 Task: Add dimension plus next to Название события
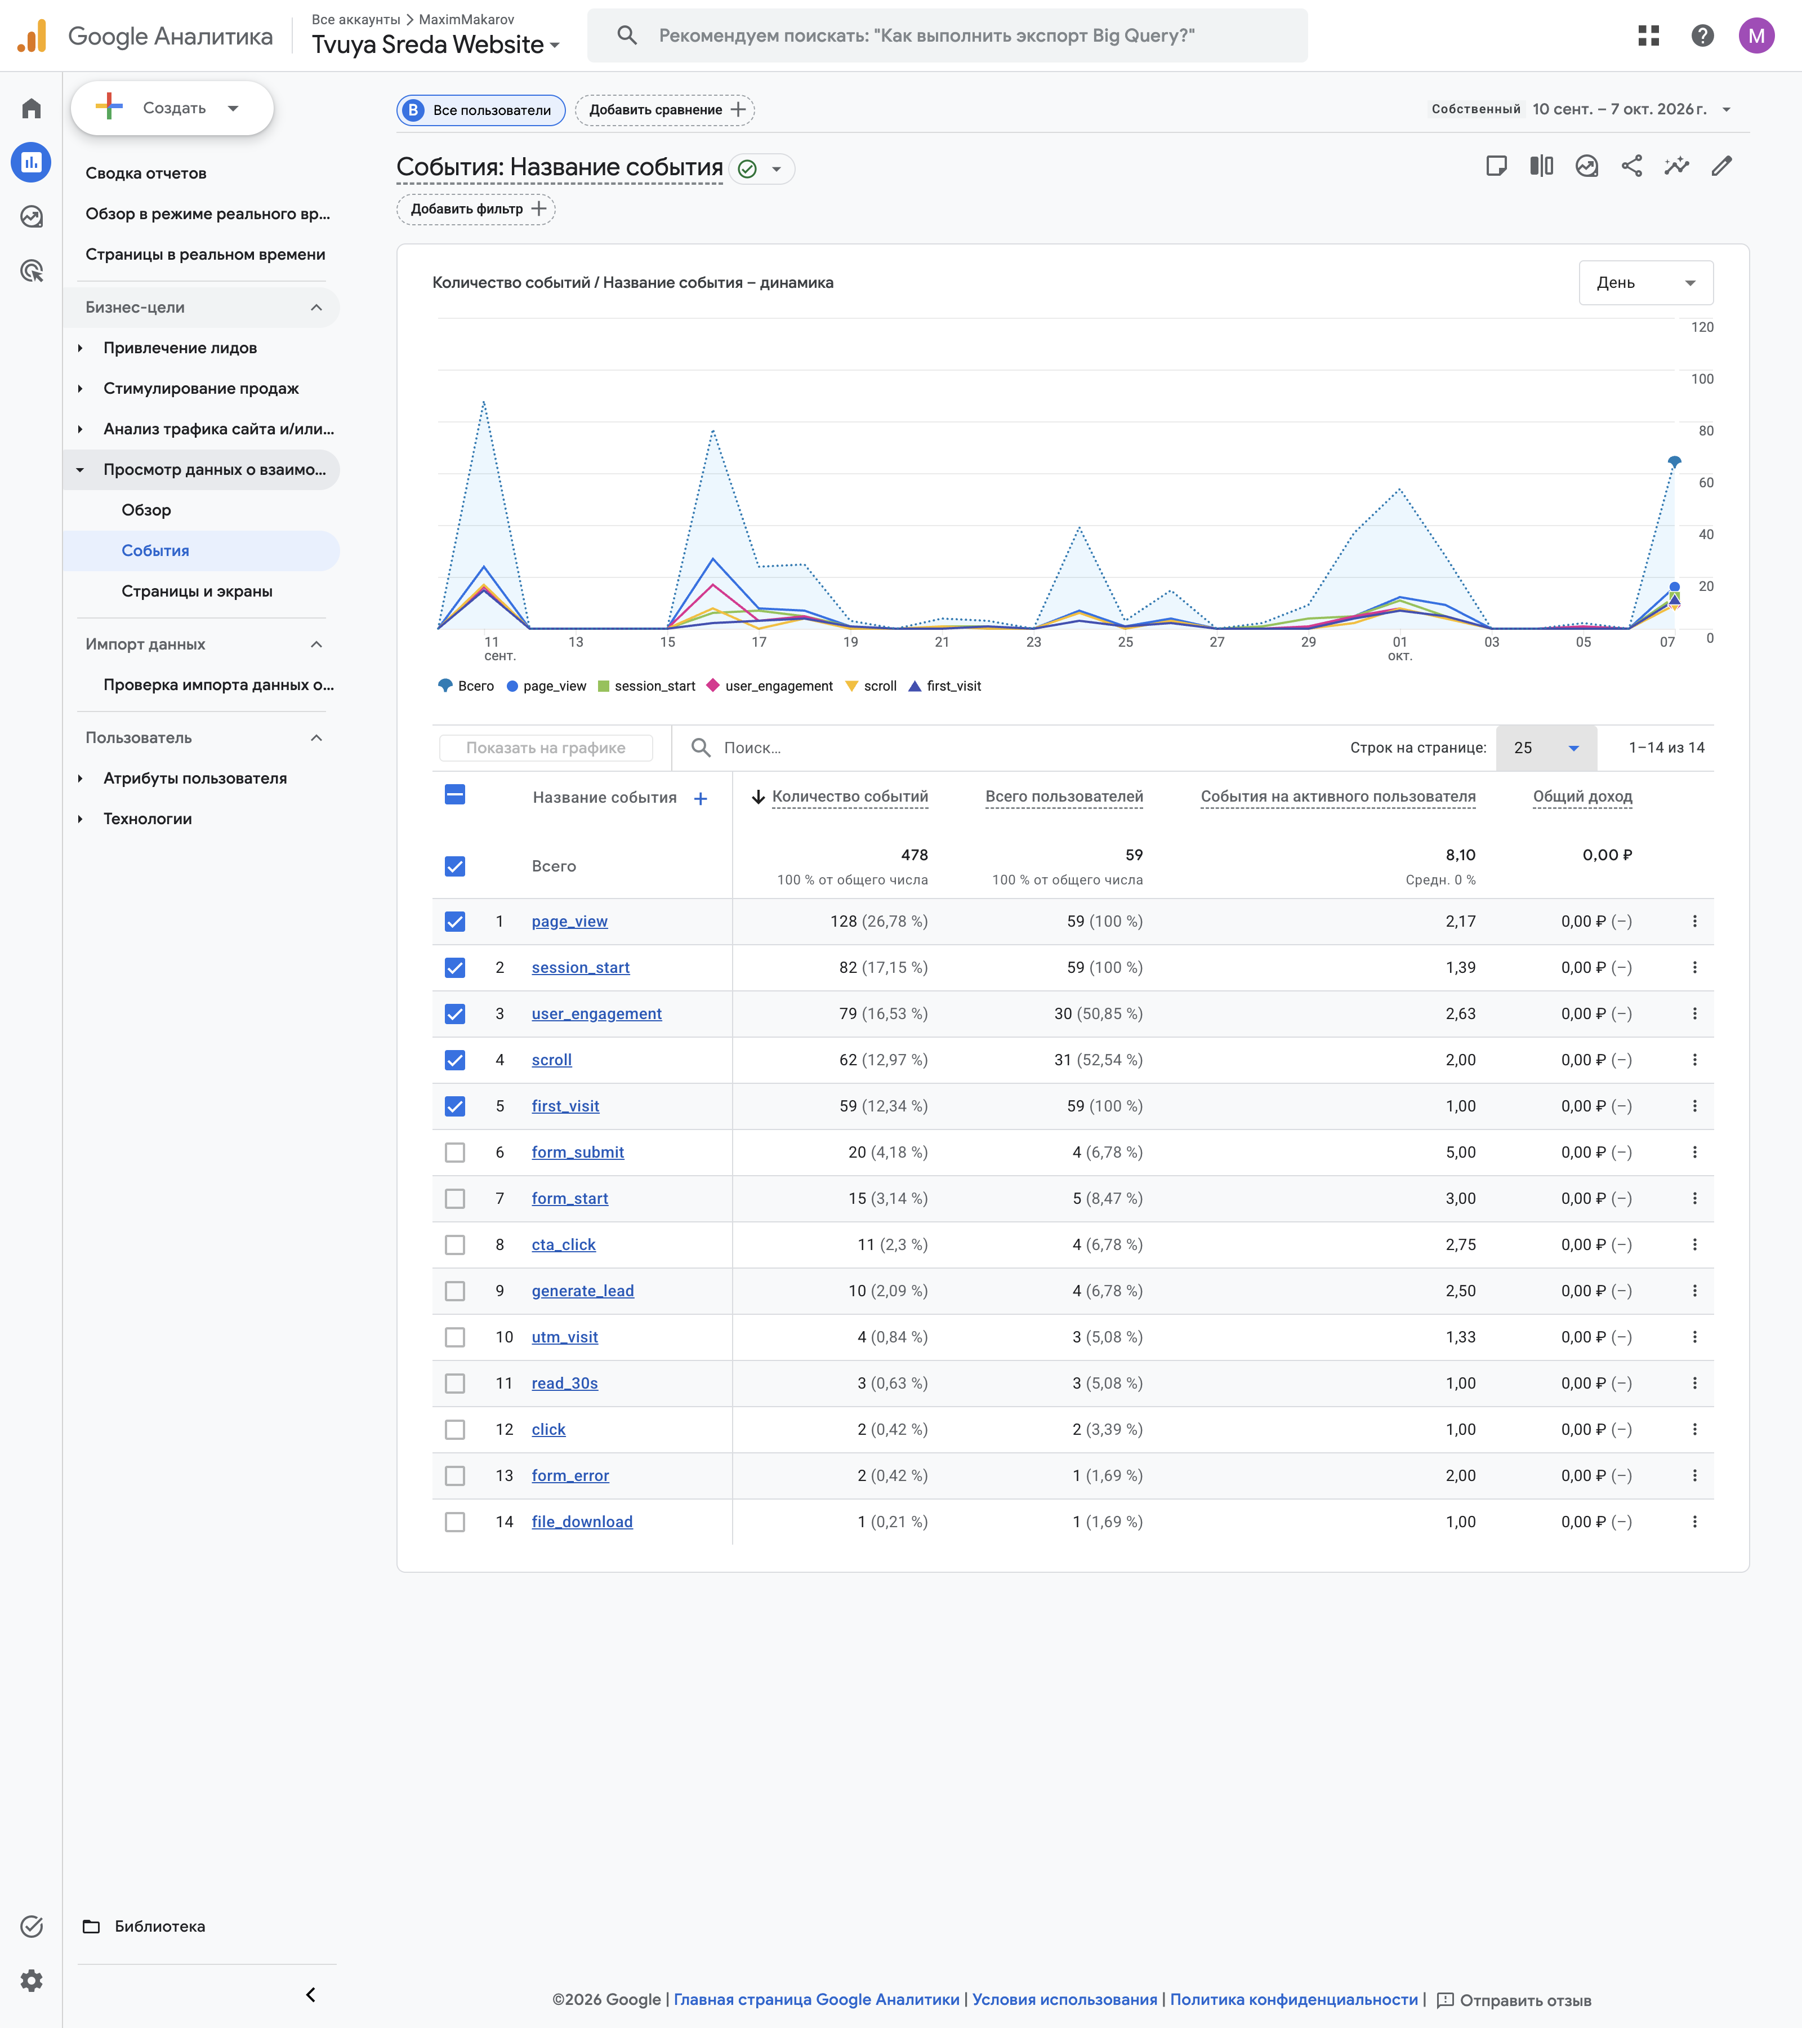click(700, 799)
